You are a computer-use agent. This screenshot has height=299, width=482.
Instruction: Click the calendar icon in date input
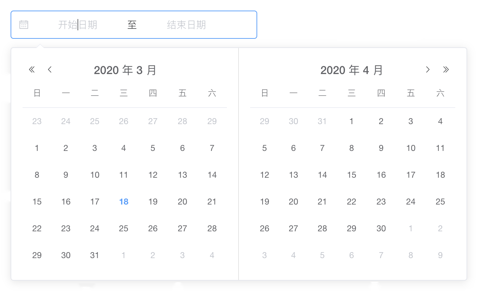click(x=24, y=25)
